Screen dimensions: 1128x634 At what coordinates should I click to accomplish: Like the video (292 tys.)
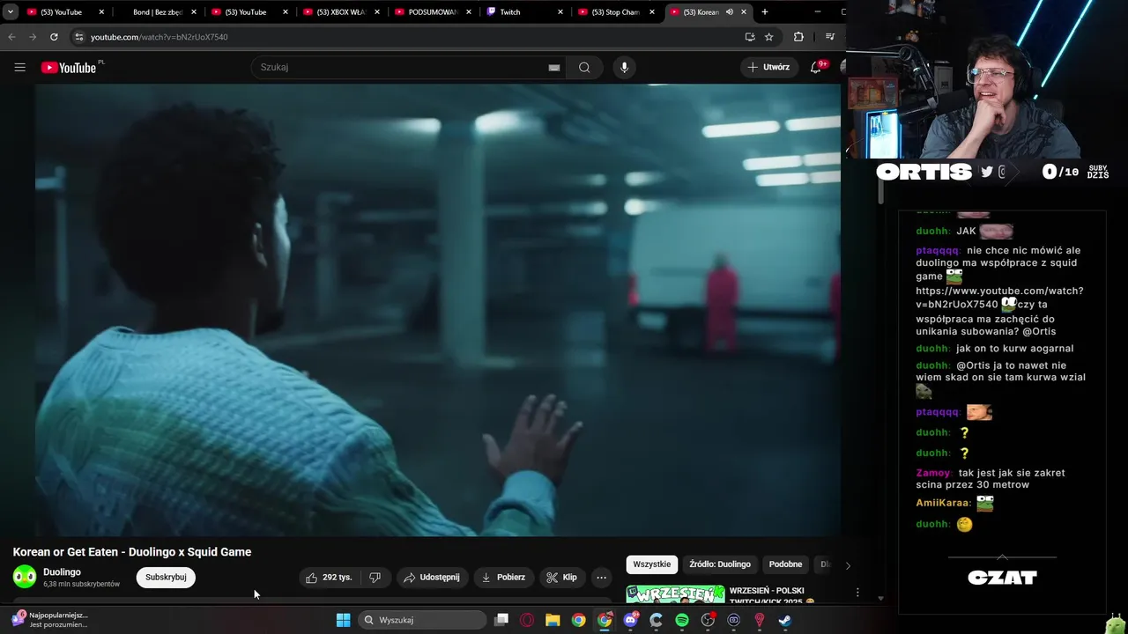click(329, 578)
